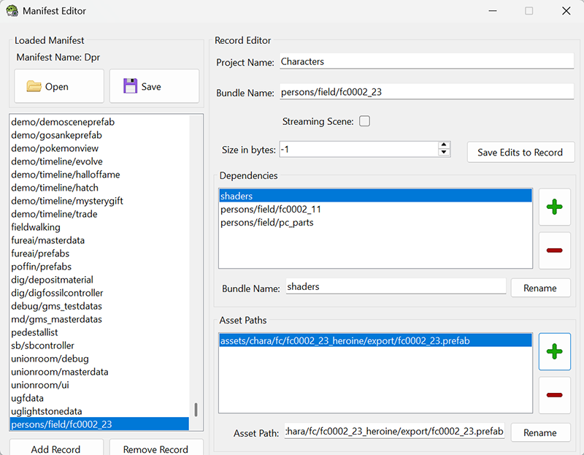The image size is (584, 455).
Task: Select persons/field/pc_parts in Dependencies
Action: coord(267,222)
